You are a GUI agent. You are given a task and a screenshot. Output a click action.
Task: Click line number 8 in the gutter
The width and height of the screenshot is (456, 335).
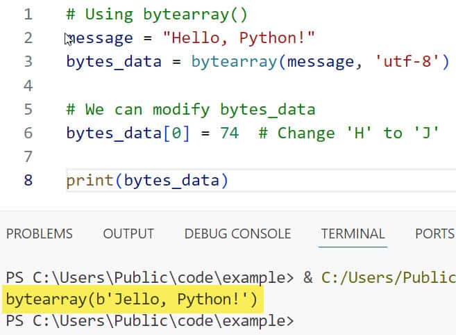pyautogui.click(x=28, y=180)
